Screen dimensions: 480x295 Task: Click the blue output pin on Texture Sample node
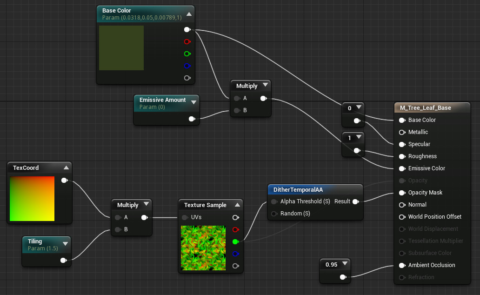pyautogui.click(x=235, y=254)
